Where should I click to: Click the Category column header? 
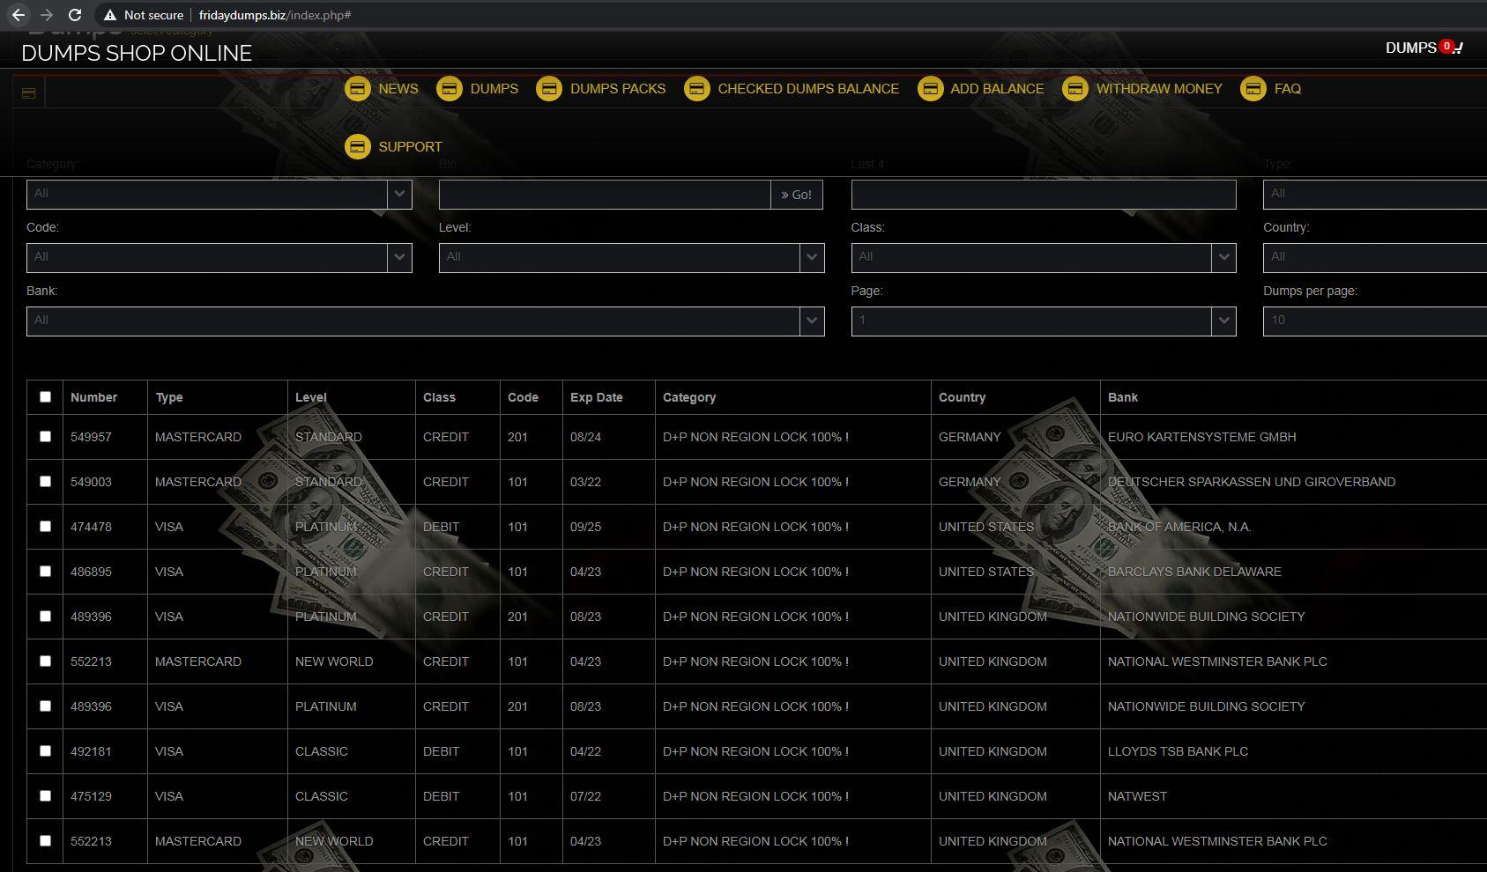(689, 397)
